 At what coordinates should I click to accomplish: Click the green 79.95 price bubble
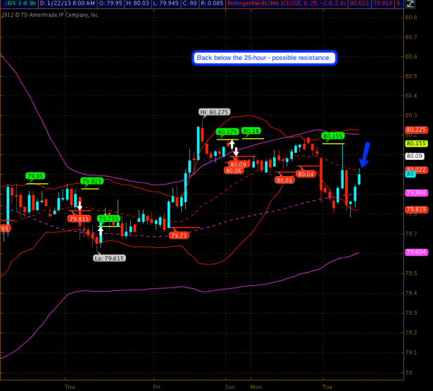click(x=35, y=176)
